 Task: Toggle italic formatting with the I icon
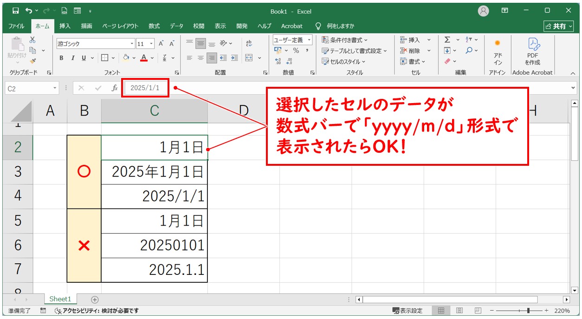pyautogui.click(x=72, y=58)
